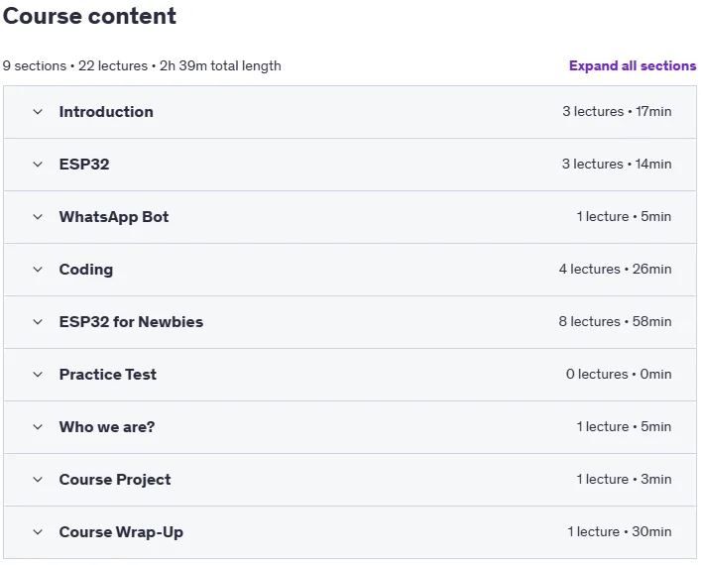The height and width of the screenshot is (565, 701).
Task: Open the Introduction section title
Action: coord(106,112)
